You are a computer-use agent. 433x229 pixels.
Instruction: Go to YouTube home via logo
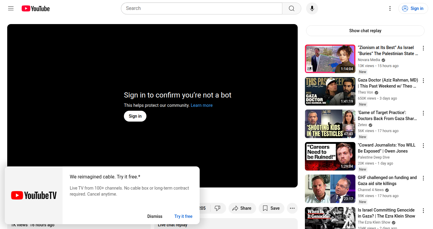coord(35,8)
